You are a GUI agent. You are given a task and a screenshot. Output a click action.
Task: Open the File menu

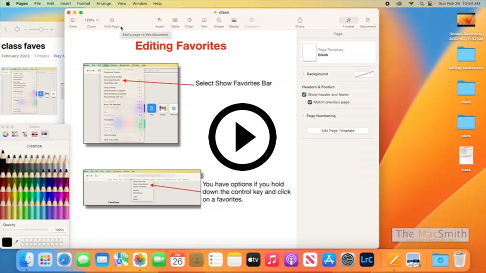[x=38, y=3]
